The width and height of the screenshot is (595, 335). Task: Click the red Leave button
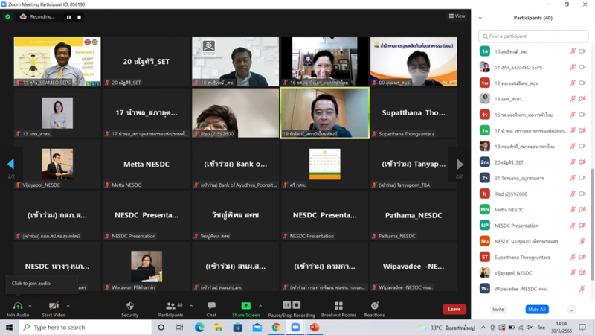coord(454,309)
